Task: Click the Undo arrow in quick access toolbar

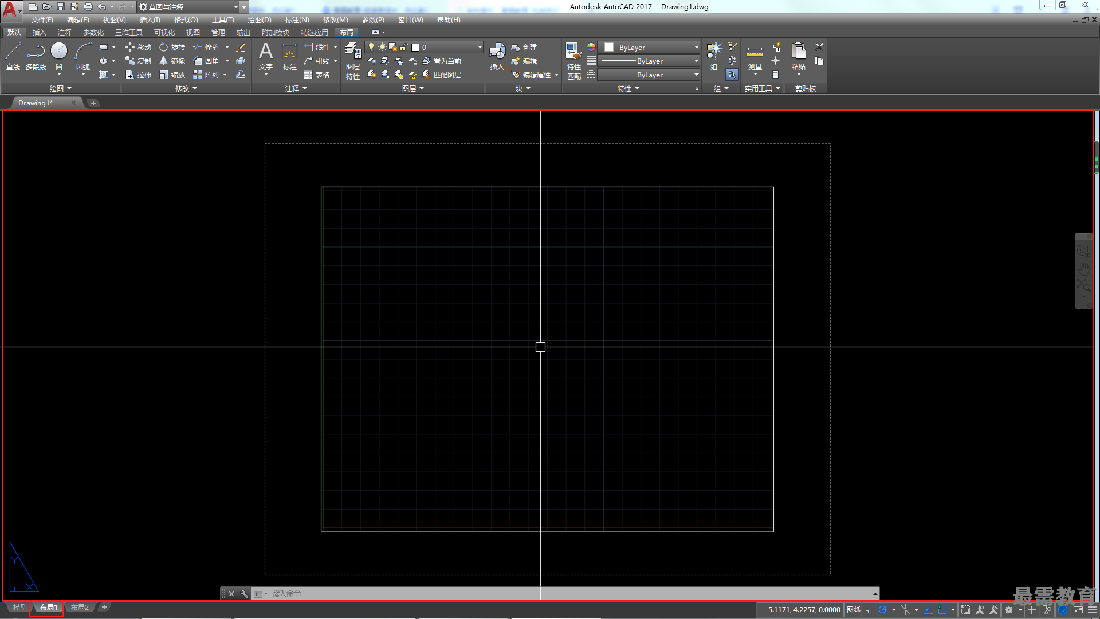Action: click(x=102, y=7)
